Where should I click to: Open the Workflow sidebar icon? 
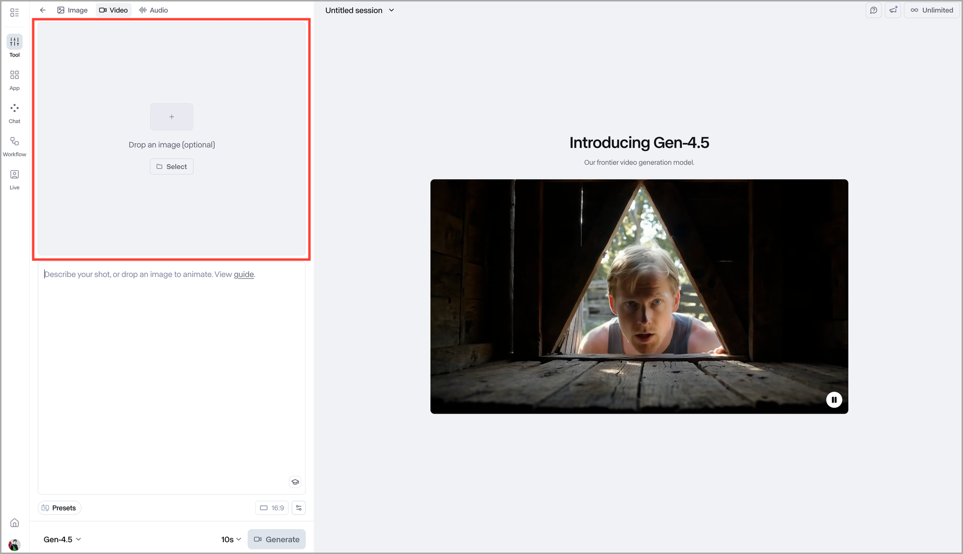pos(14,142)
